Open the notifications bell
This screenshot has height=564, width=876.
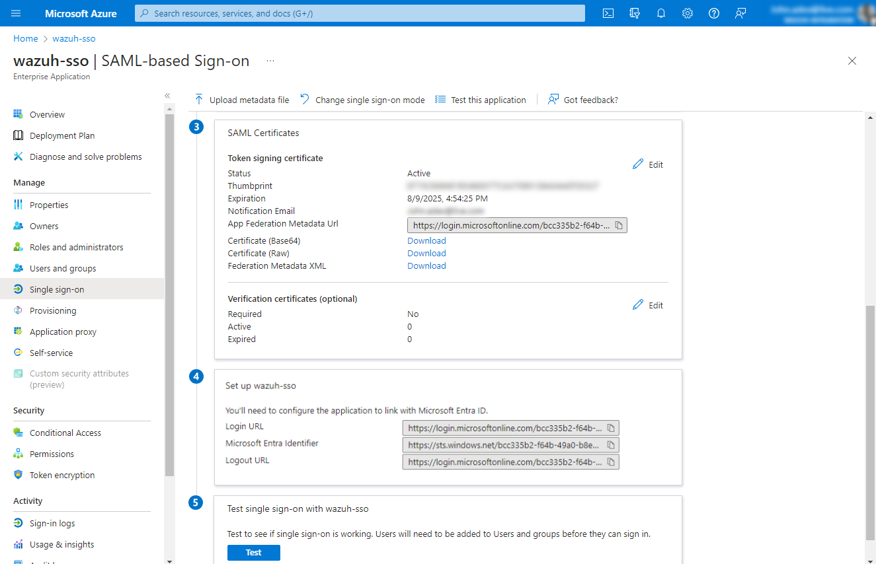pos(661,13)
